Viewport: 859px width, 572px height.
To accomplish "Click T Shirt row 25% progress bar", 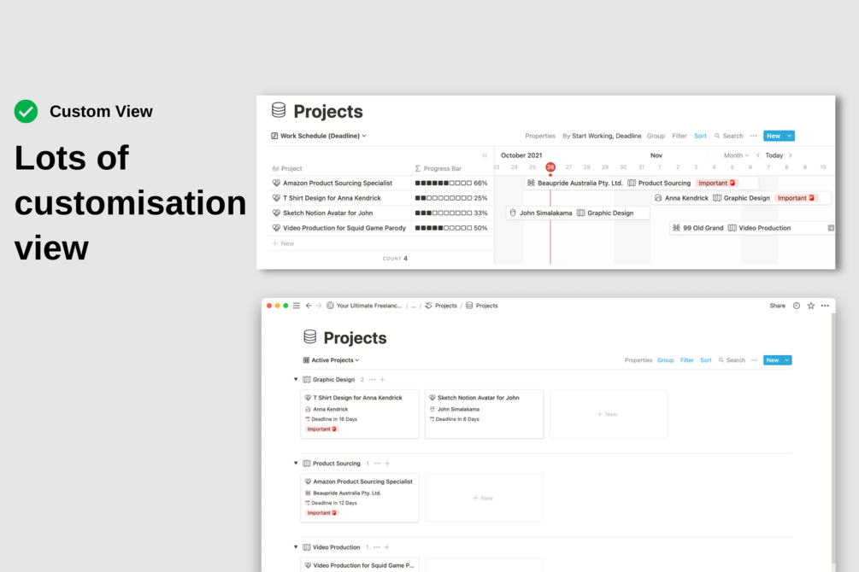I will 450,198.
